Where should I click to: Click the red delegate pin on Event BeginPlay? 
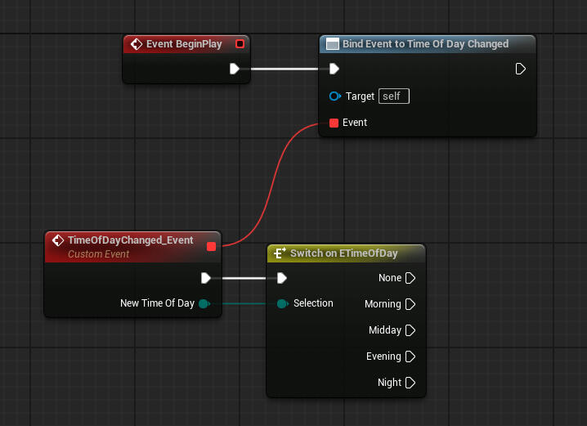240,44
